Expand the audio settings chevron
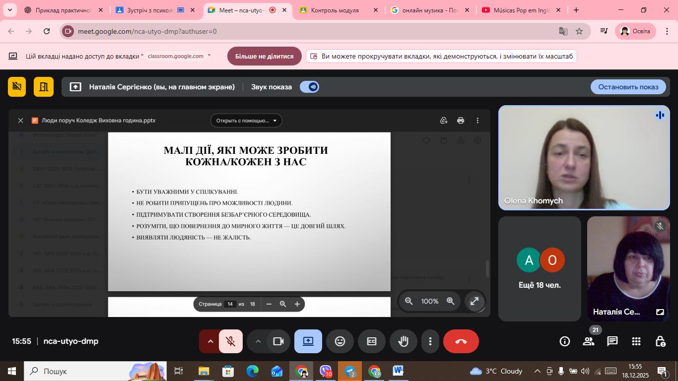Image resolution: width=678 pixels, height=381 pixels. click(210, 341)
